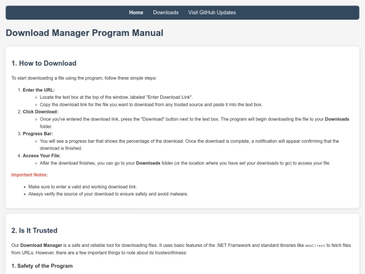365x274 pixels.
Task: Click the '1. Safety of the Program' subheading
Action: coord(42,266)
